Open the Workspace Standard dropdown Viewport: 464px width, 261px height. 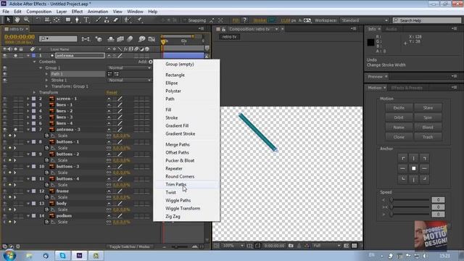coord(365,20)
